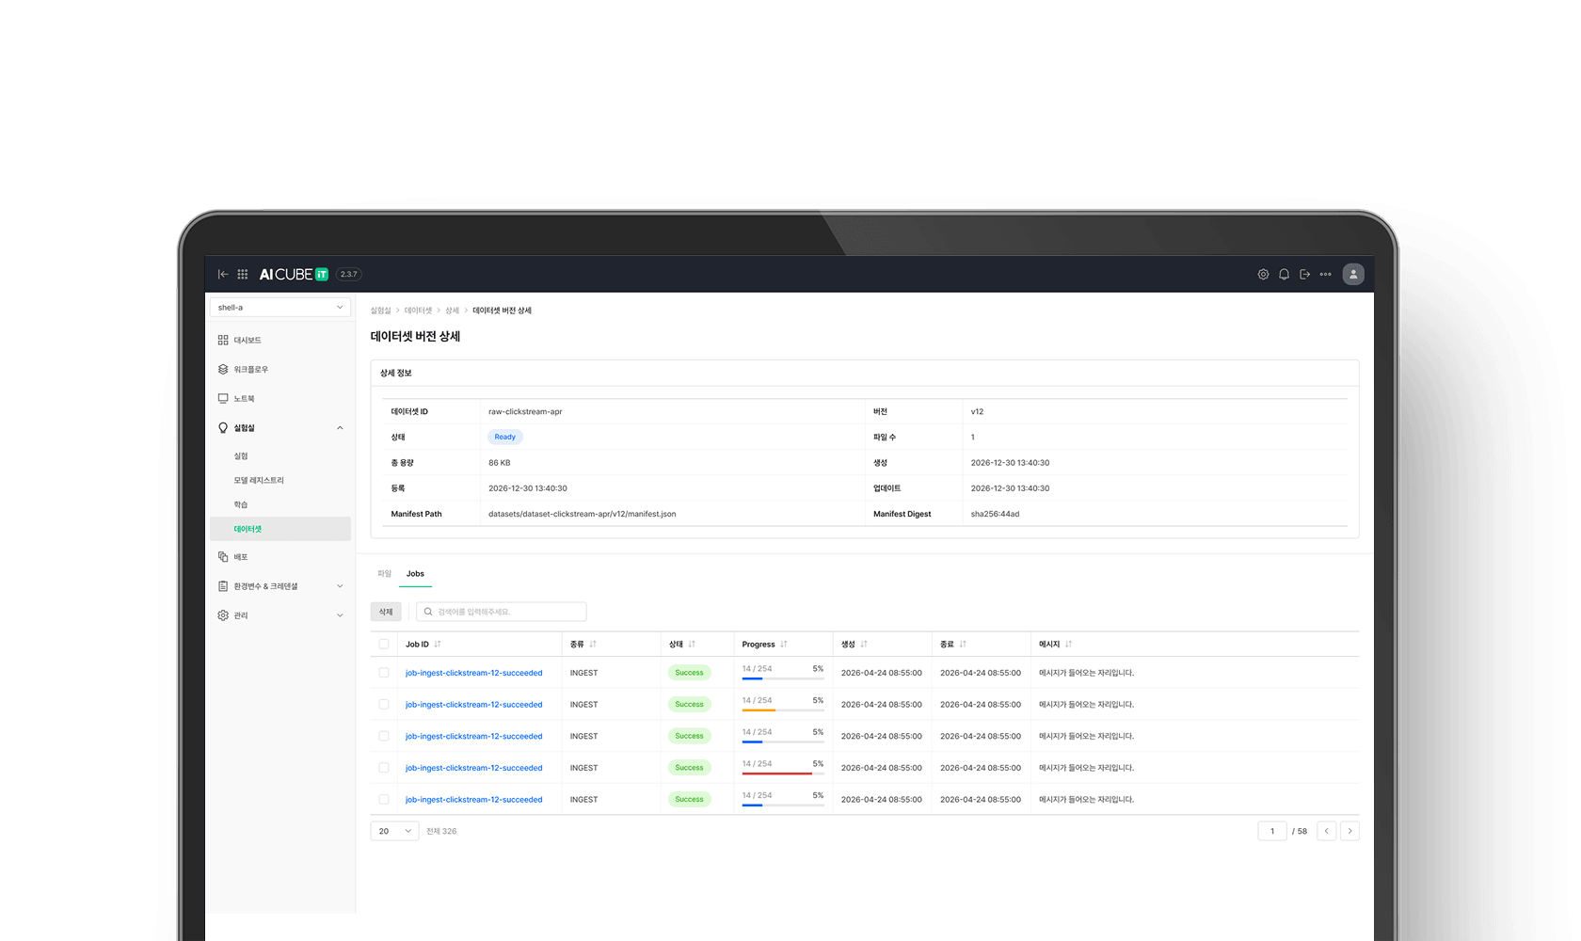The image size is (1581, 941).
Task: Collapse the sidebar with the arrow icon
Action: coord(223,274)
